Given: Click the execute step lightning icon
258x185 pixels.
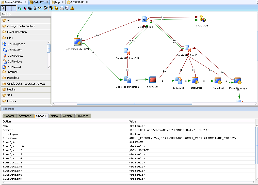Looking at the screenshot, I should pos(51,8).
